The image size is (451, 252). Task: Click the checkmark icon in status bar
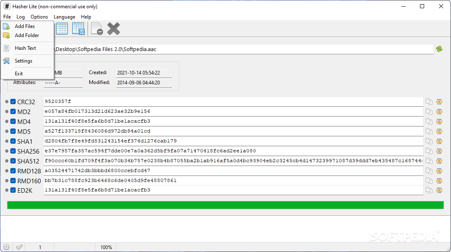(19, 247)
